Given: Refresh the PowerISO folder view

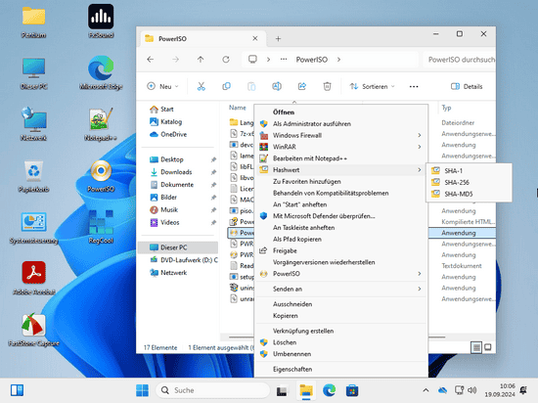Looking at the screenshot, I should [226, 60].
